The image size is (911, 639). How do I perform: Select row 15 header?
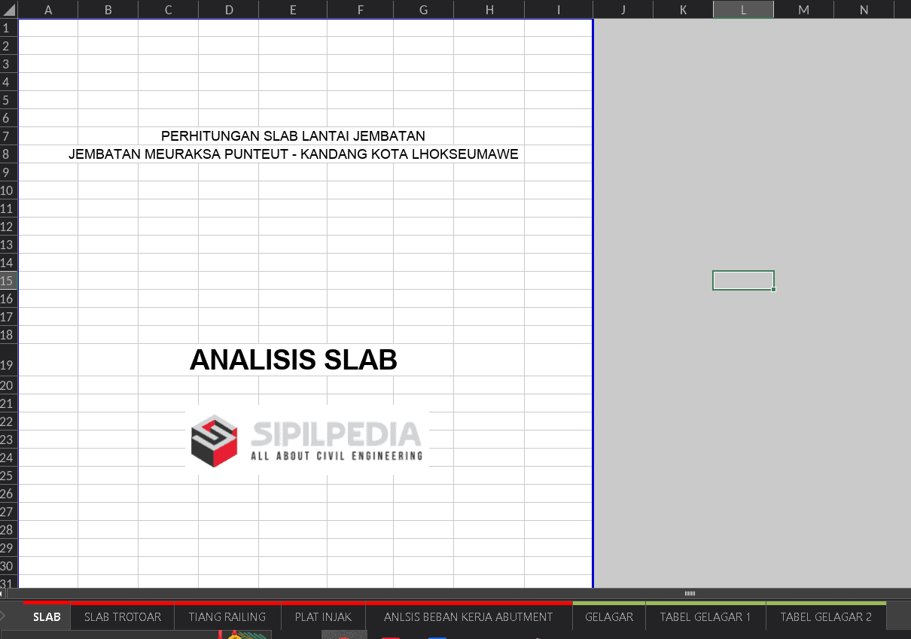(x=8, y=281)
